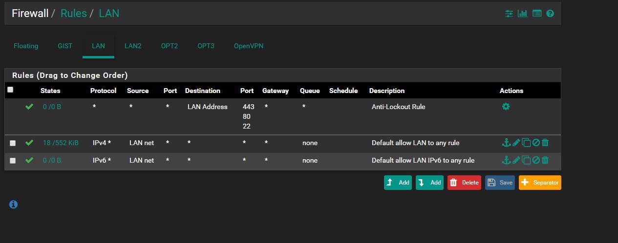Check the IPv6 LAN net rule checkbox
The image size is (618, 243).
tap(13, 160)
